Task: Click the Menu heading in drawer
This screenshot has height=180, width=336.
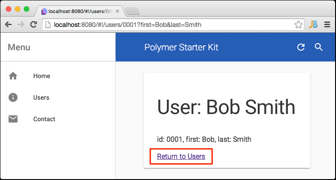Action: tap(19, 47)
